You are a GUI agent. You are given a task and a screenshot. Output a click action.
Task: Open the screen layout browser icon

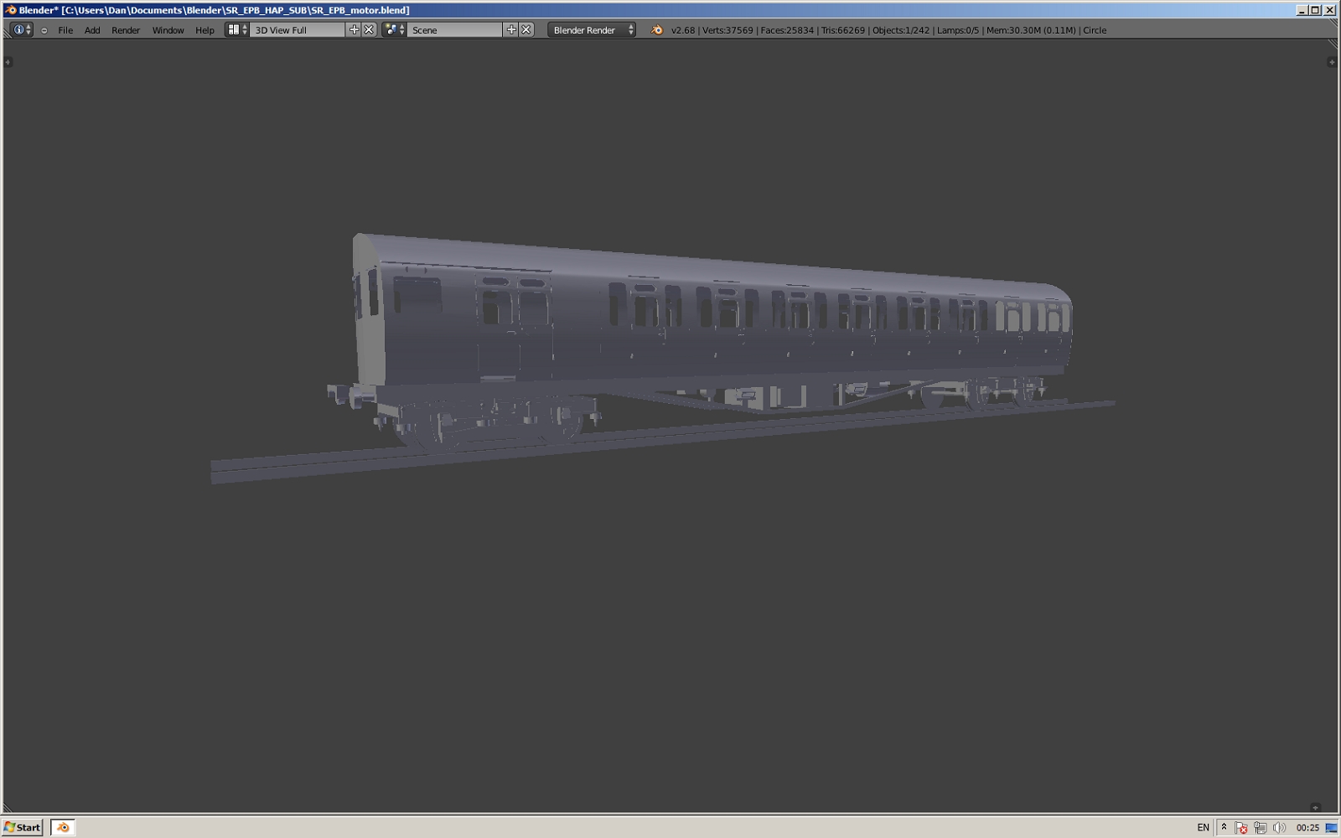[237, 30]
